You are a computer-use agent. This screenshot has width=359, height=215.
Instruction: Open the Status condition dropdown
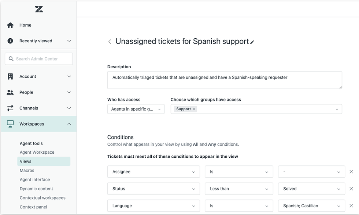coord(153,189)
